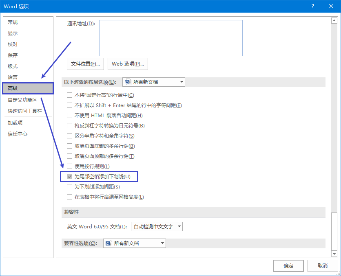Click the 取消 button

(x=323, y=266)
